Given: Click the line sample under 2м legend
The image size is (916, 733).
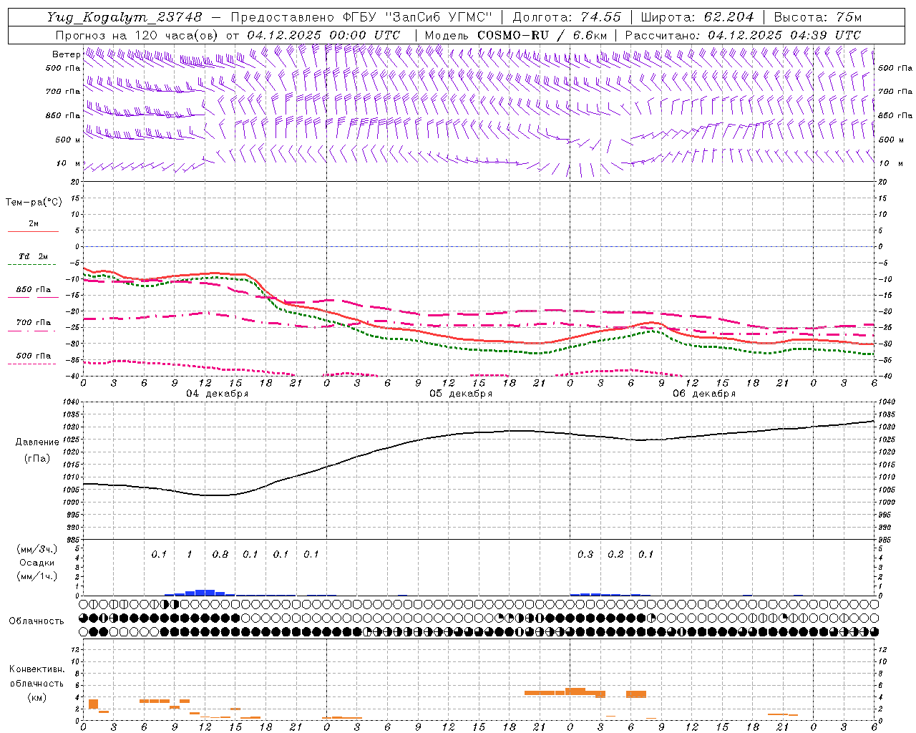Looking at the screenshot, I should coord(33,232).
